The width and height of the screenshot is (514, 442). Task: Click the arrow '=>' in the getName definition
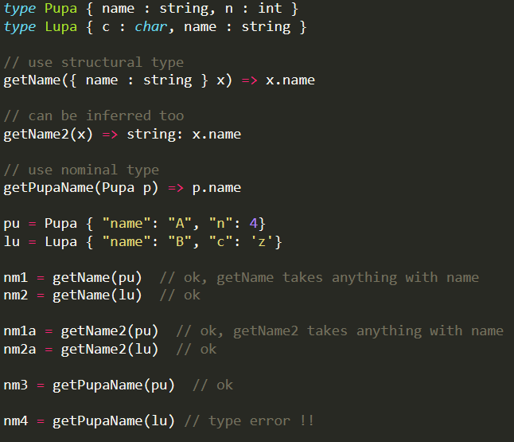coord(250,80)
